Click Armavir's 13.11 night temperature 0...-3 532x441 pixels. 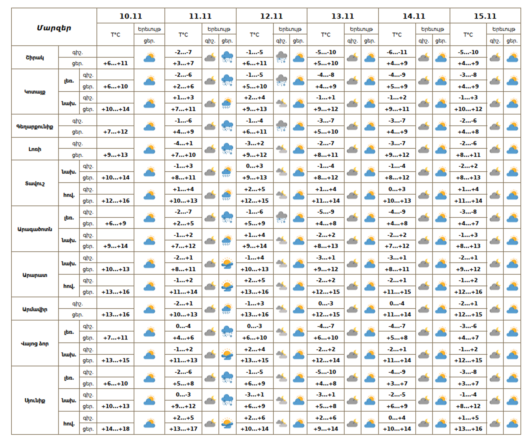[x=326, y=303]
